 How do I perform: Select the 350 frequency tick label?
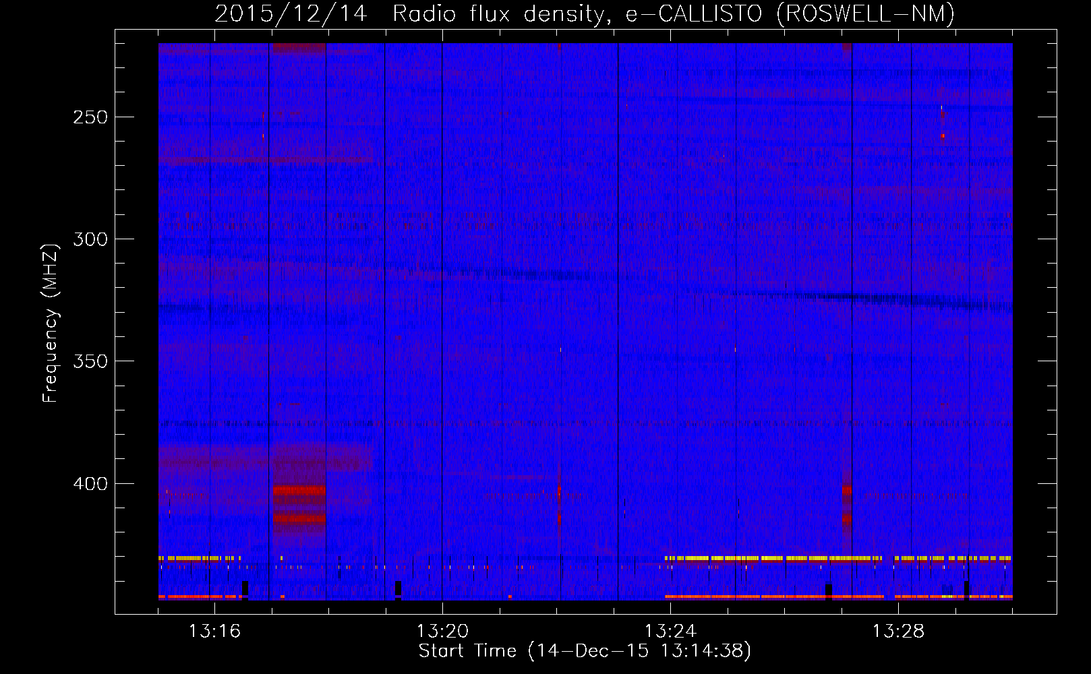tap(90, 361)
